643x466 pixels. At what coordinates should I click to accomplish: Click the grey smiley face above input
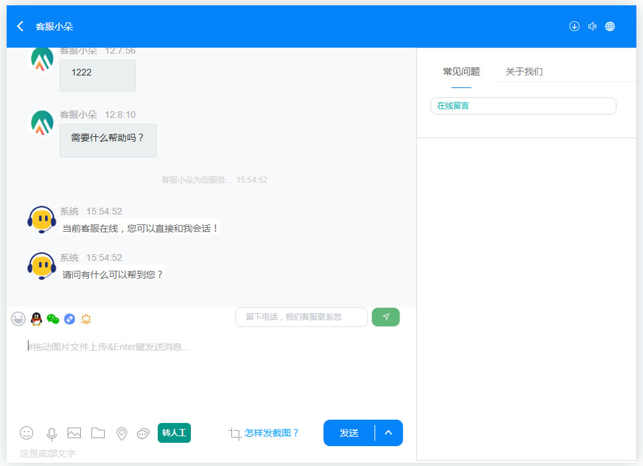pyautogui.click(x=19, y=319)
